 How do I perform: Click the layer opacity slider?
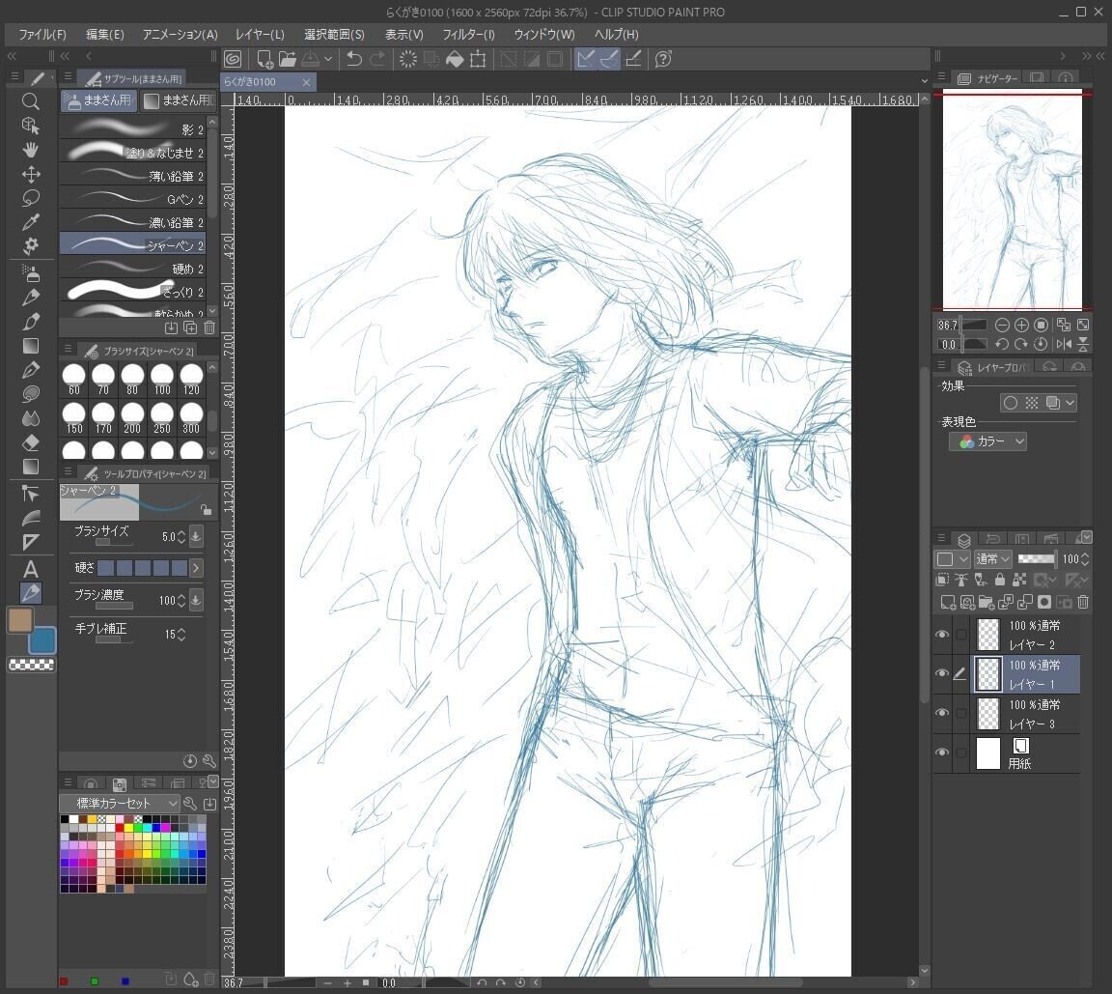pos(1036,559)
